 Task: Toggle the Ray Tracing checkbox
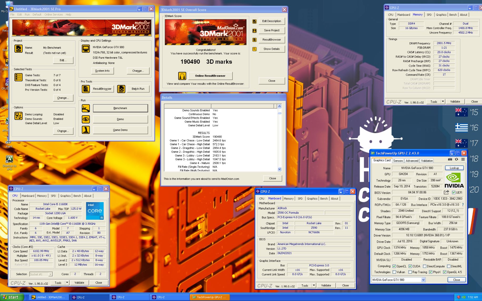(x=410, y=272)
